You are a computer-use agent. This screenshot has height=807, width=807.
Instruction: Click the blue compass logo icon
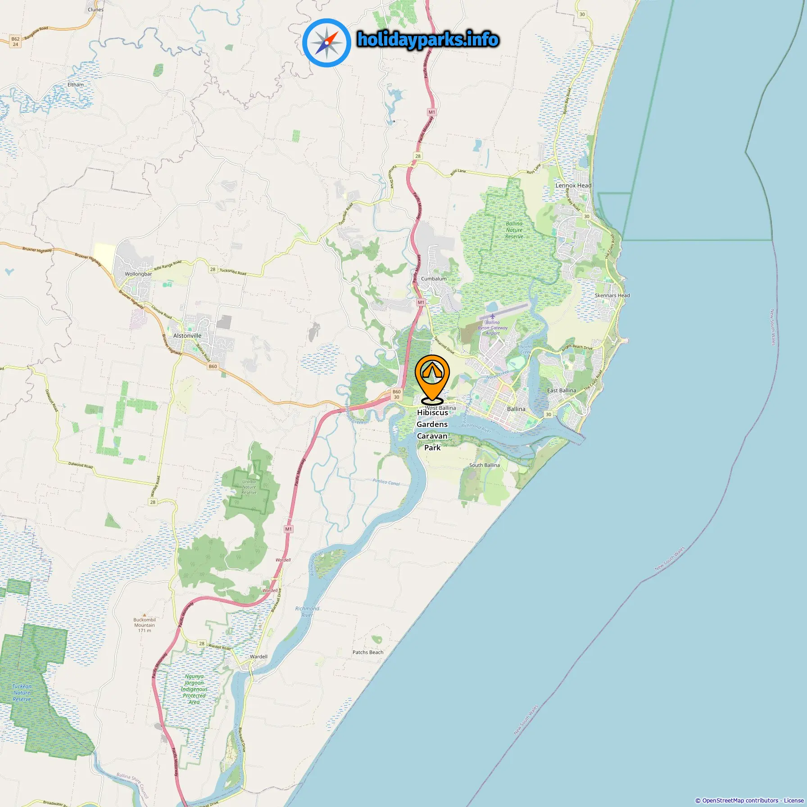[x=326, y=43]
